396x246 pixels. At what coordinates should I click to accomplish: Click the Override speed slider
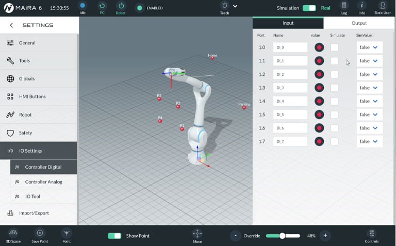tap(283, 236)
